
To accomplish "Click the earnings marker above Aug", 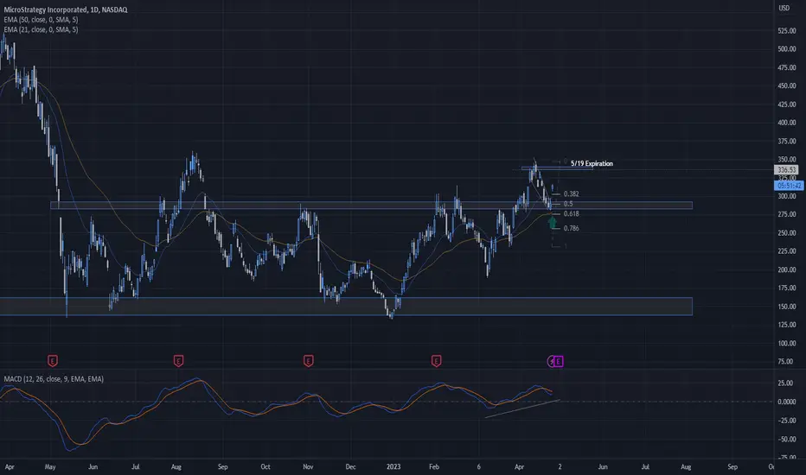I will 178,361.
